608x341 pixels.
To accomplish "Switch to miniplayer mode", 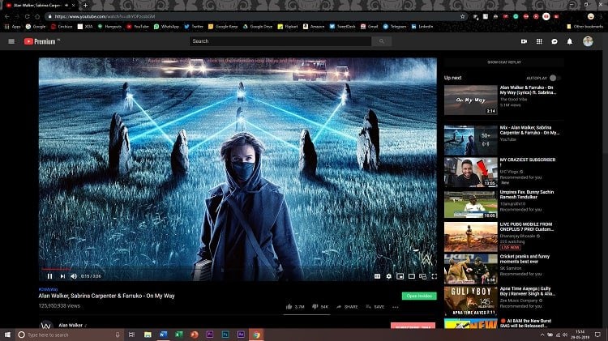I will pyautogui.click(x=400, y=276).
